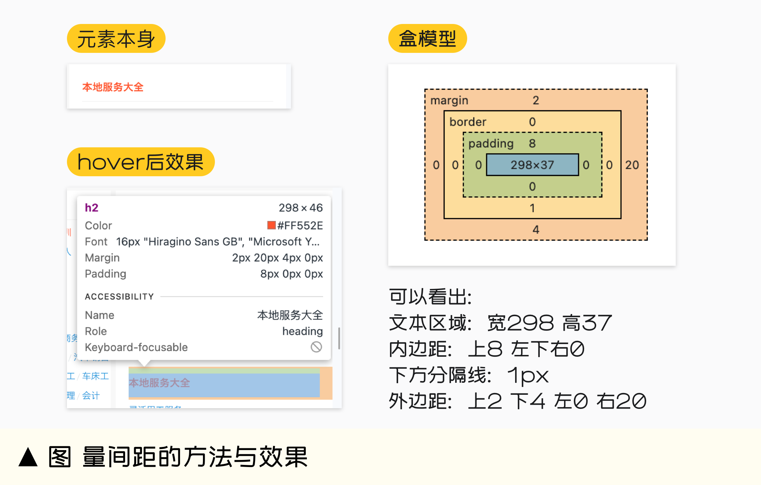Click the margin bottom value 4
Screen dimensions: 761x485
pyautogui.click(x=536, y=230)
